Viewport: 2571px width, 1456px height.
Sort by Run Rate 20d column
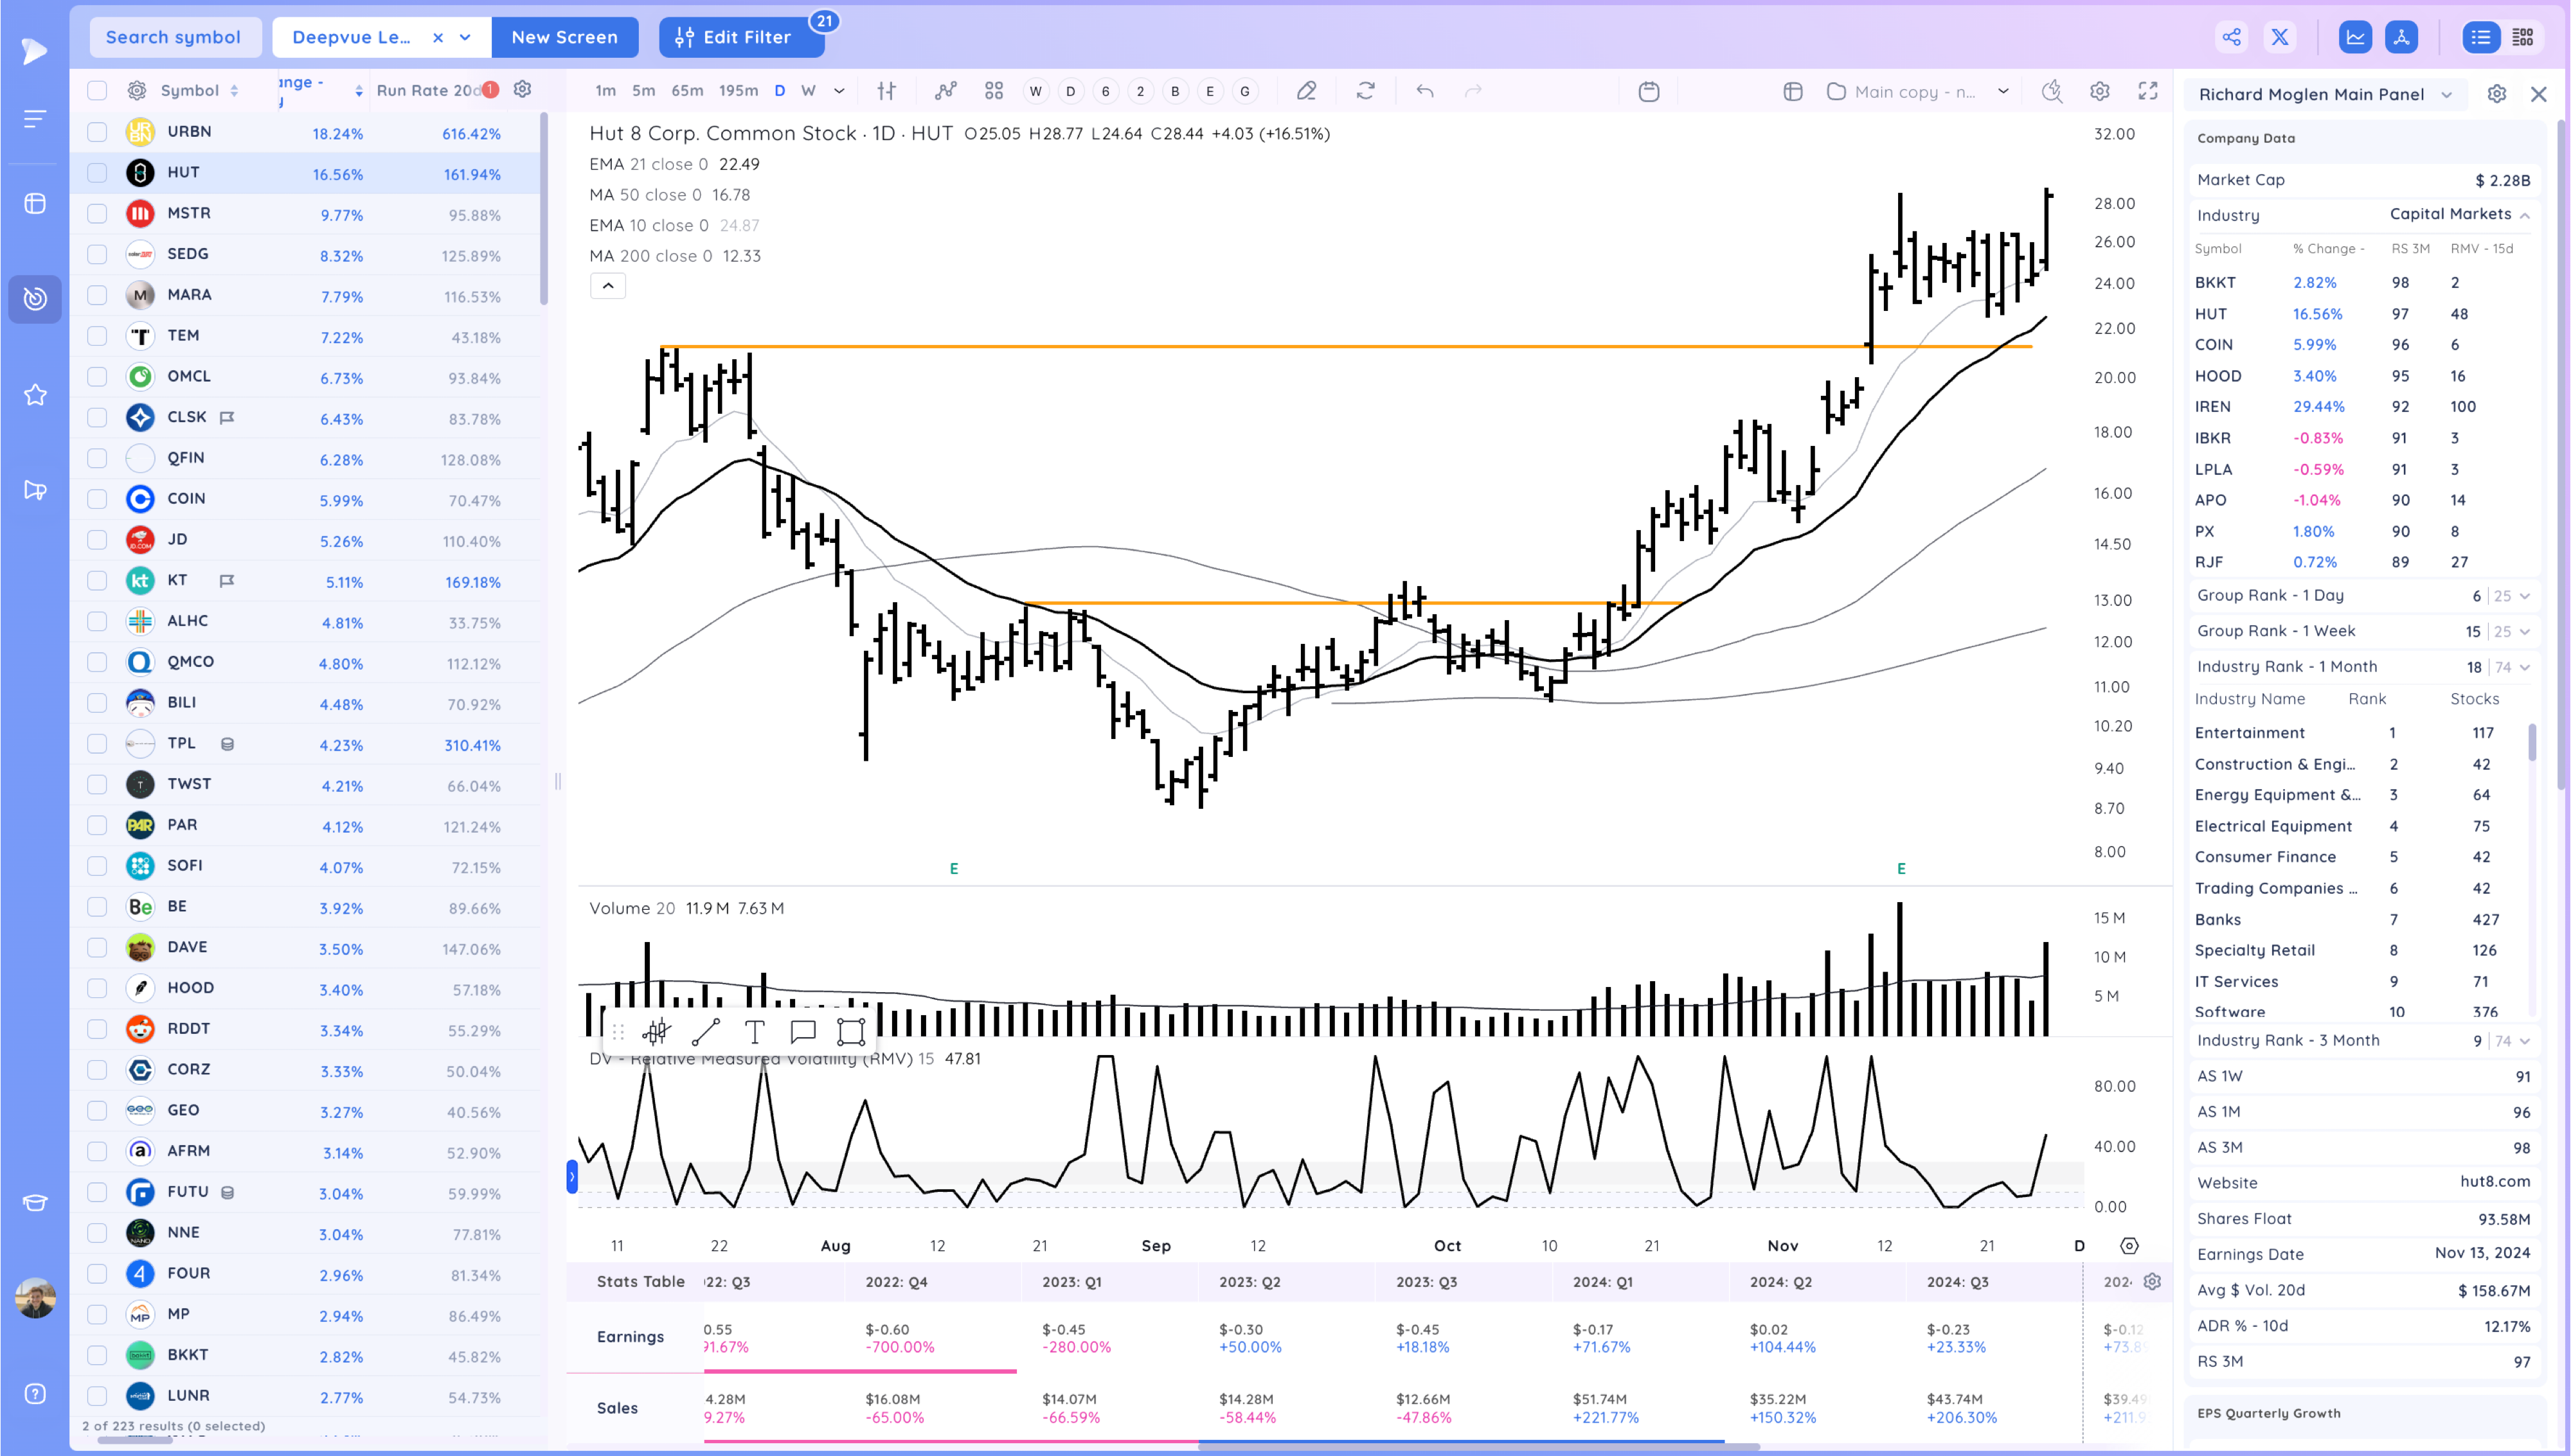[428, 91]
